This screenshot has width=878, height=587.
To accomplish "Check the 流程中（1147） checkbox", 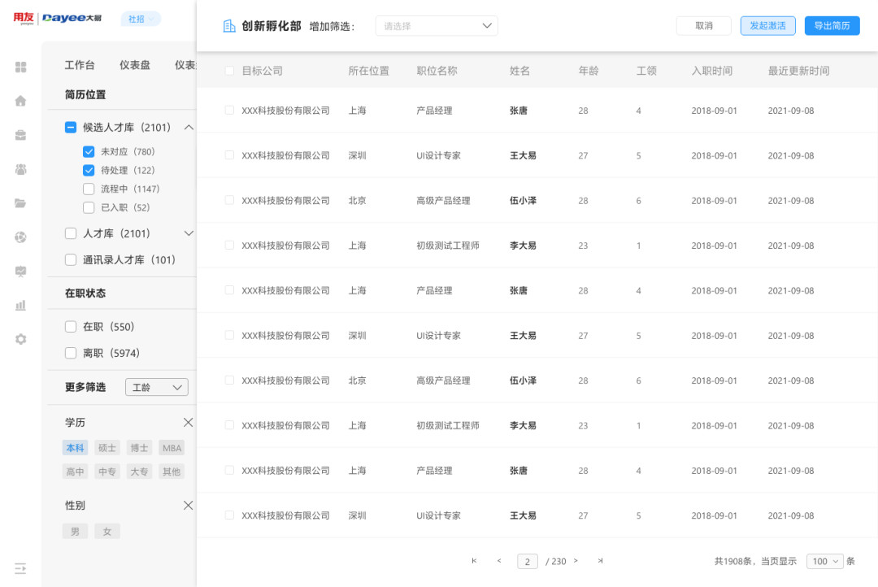I will click(88, 189).
